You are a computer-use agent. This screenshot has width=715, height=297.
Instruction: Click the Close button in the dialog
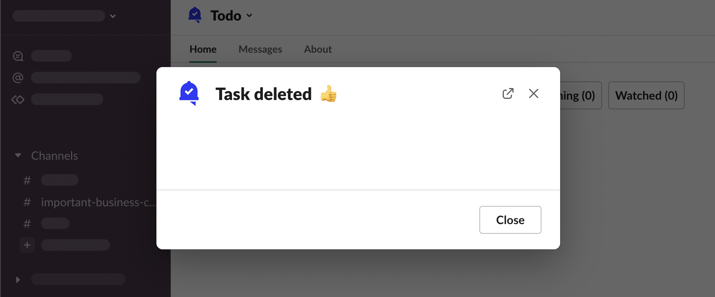point(510,220)
